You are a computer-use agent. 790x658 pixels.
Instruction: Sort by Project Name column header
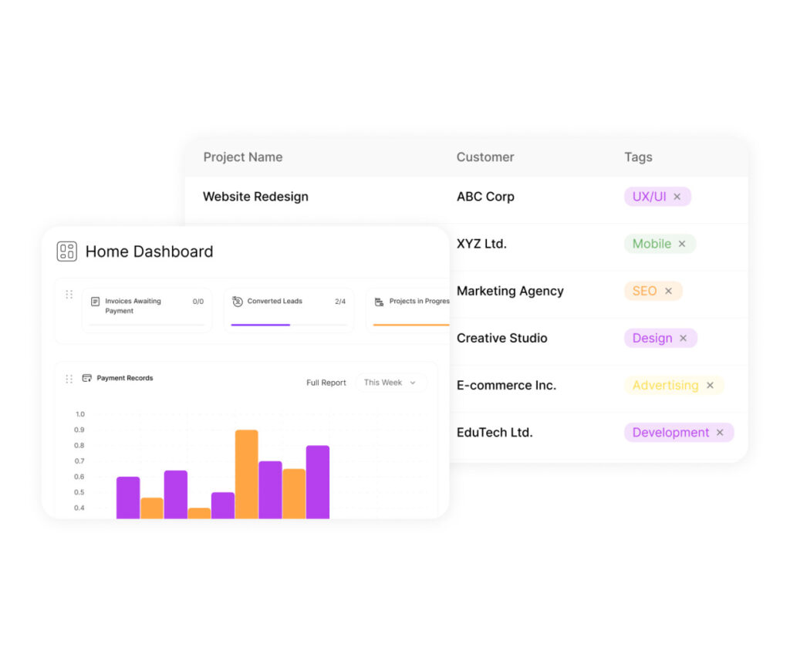coord(243,157)
